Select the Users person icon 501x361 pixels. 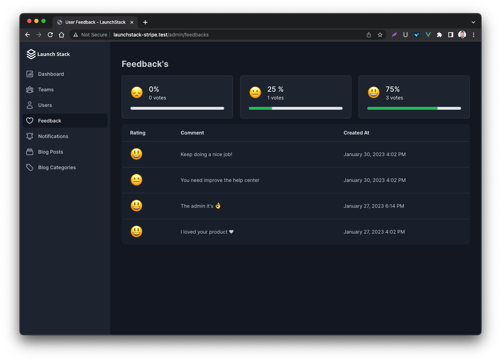(30, 105)
